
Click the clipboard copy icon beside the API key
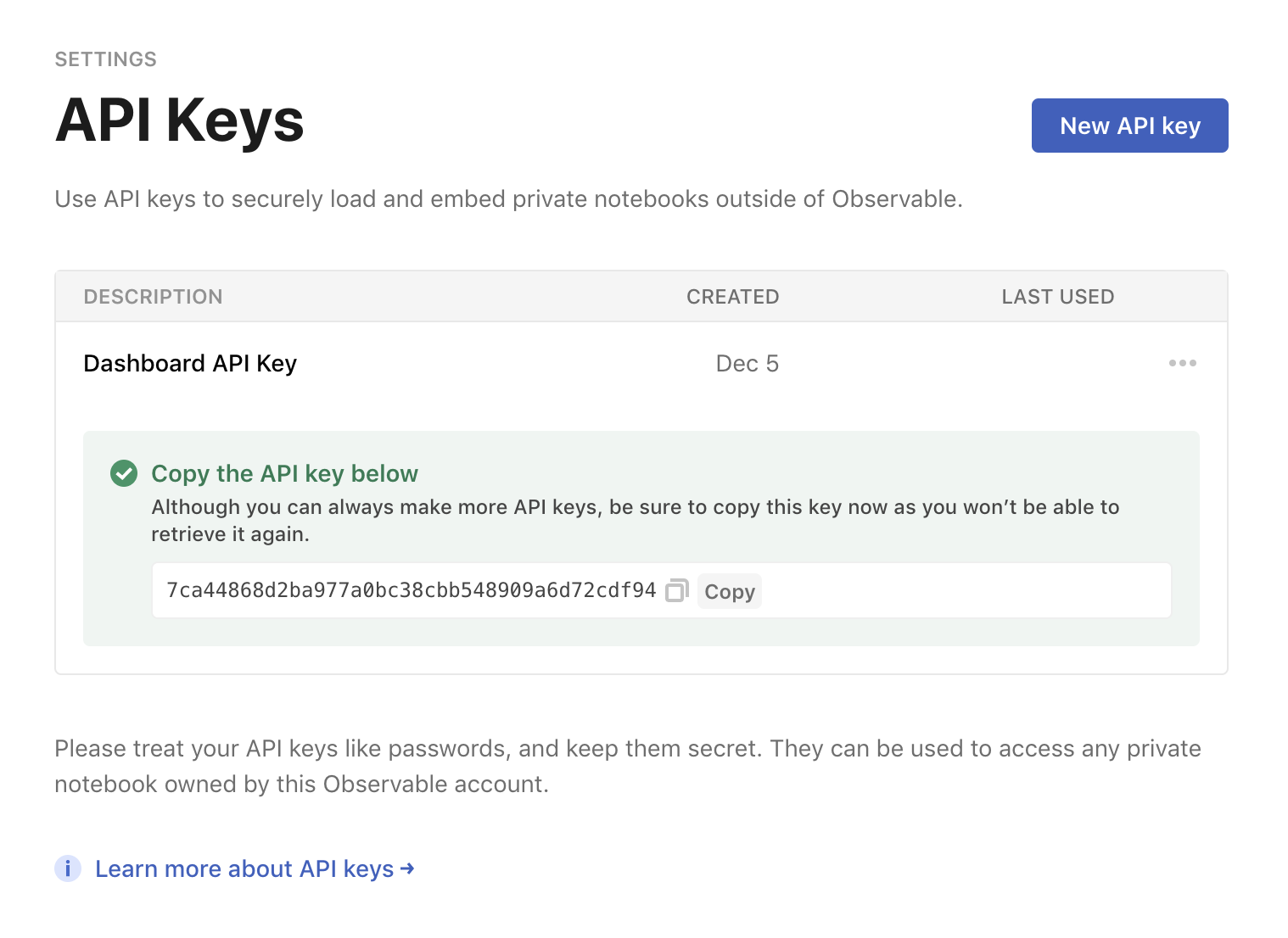(676, 590)
